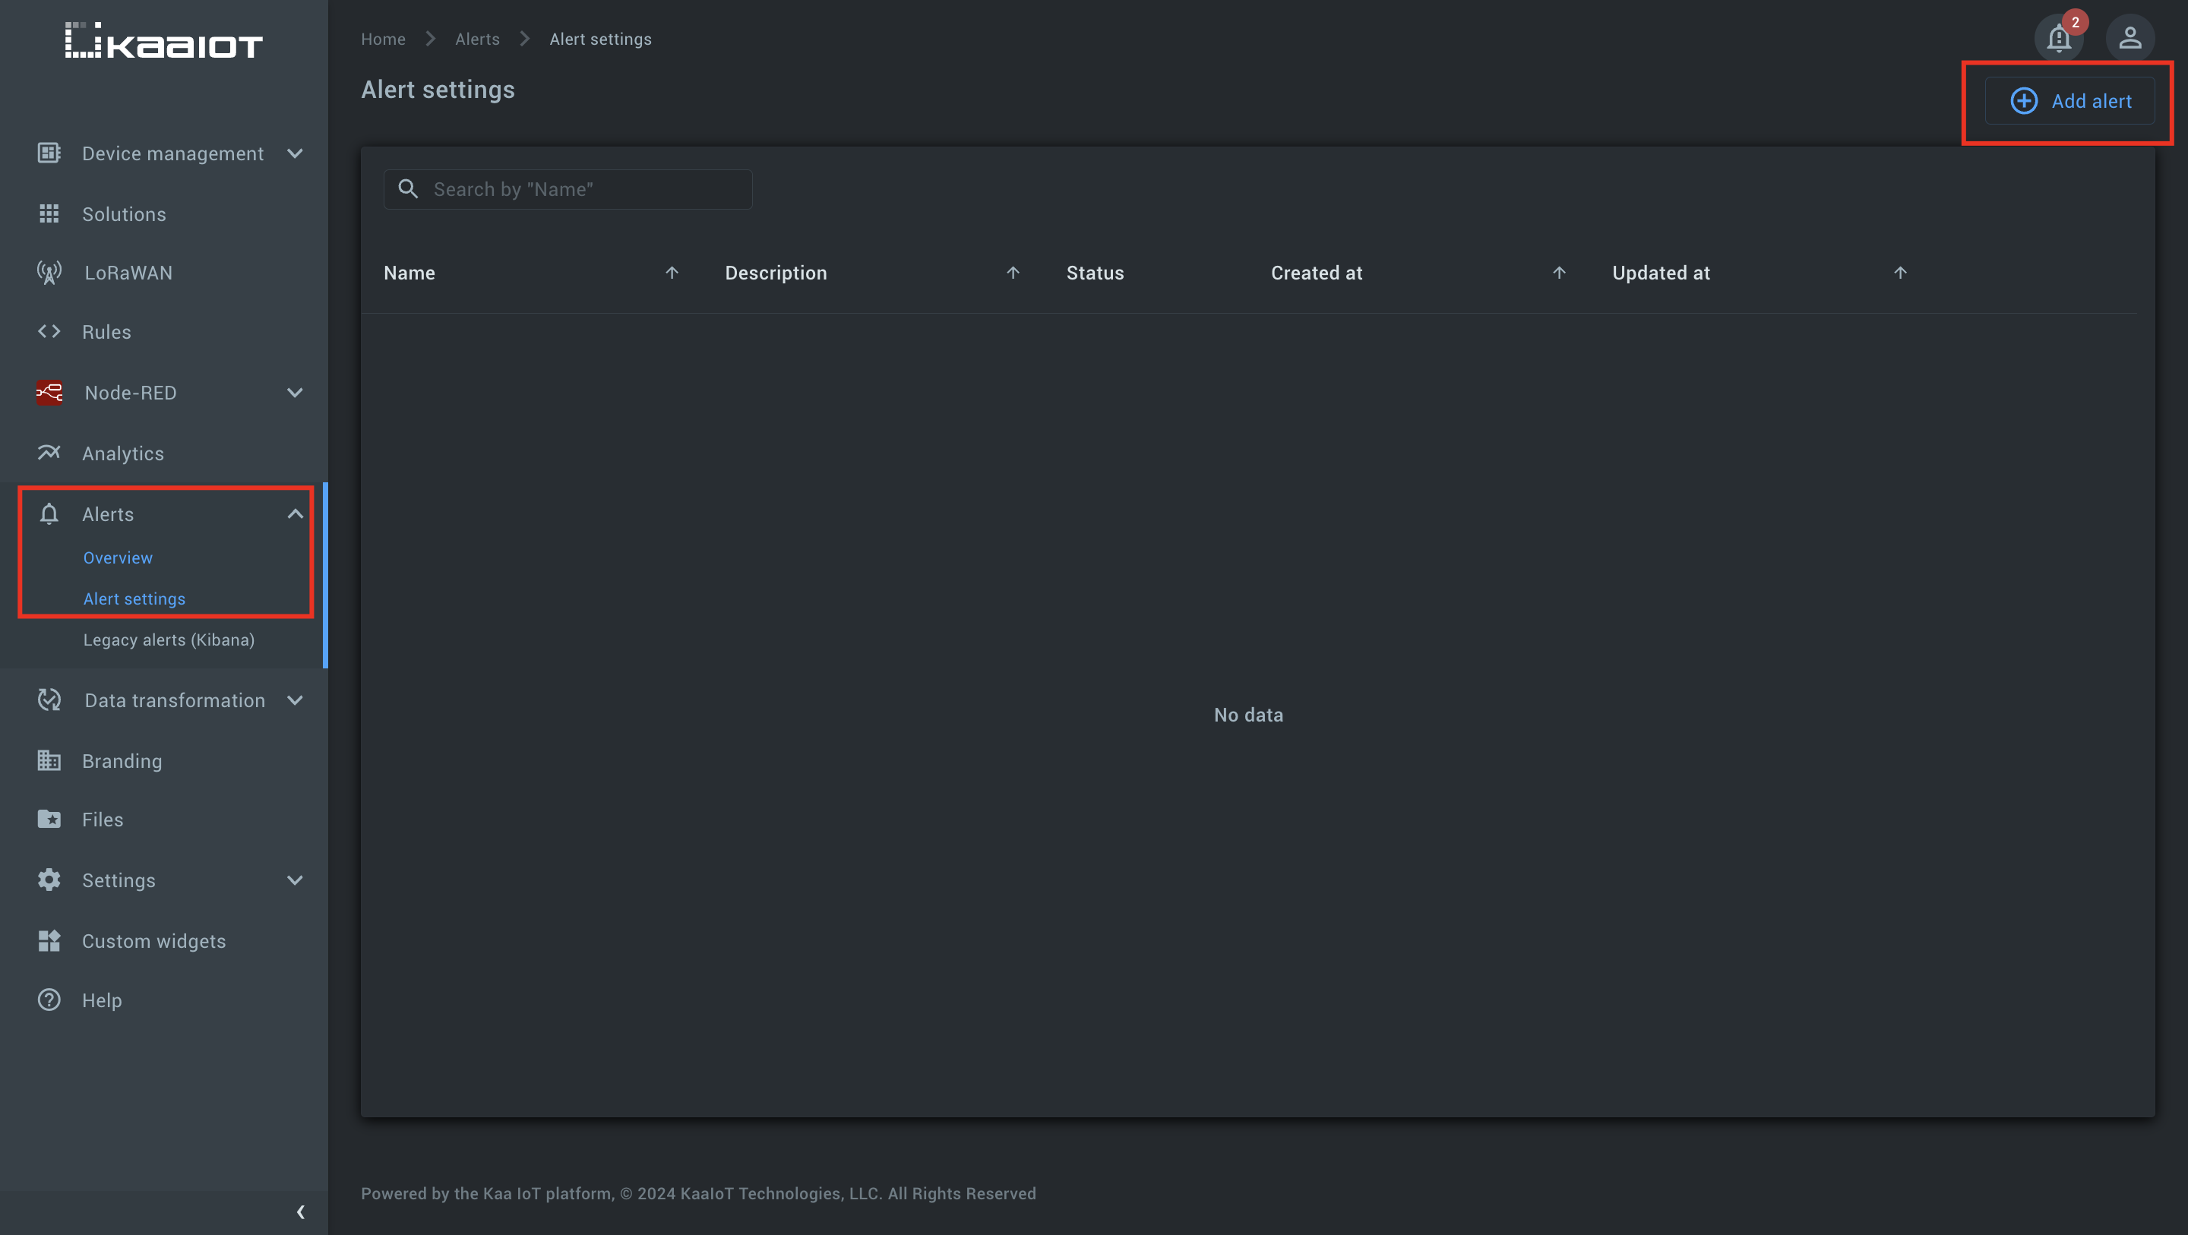
Task: Click the Add alert button
Action: tap(2070, 101)
